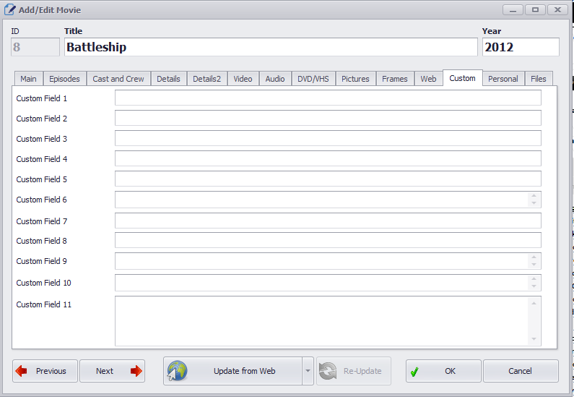Open the Pictures tab

(x=355, y=79)
